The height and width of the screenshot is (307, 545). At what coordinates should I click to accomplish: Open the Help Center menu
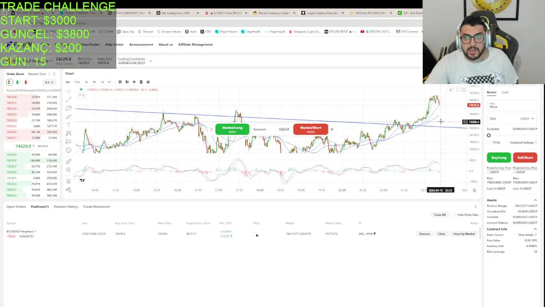click(x=114, y=44)
